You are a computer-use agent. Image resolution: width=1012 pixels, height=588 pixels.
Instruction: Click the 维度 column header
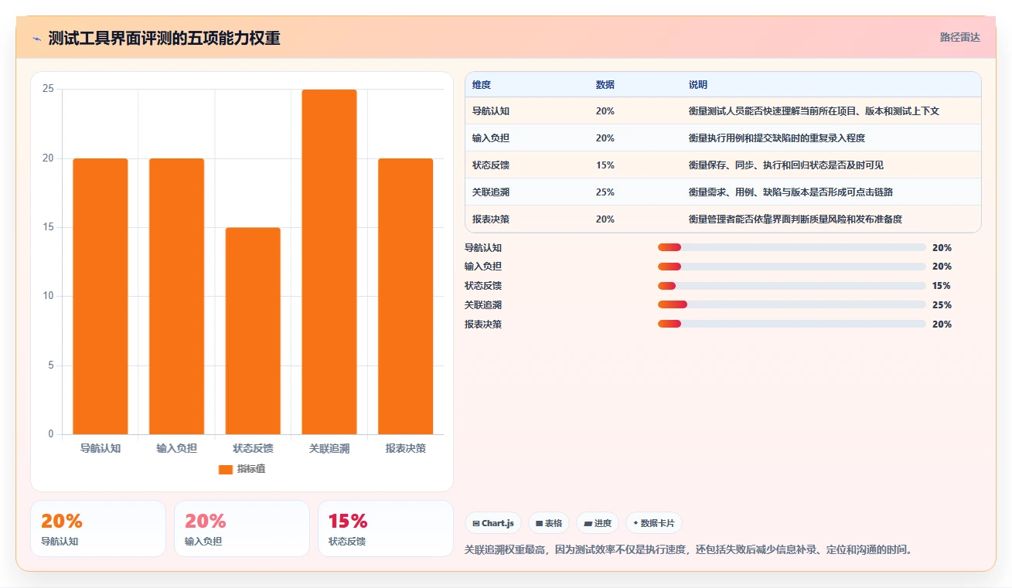click(x=482, y=85)
